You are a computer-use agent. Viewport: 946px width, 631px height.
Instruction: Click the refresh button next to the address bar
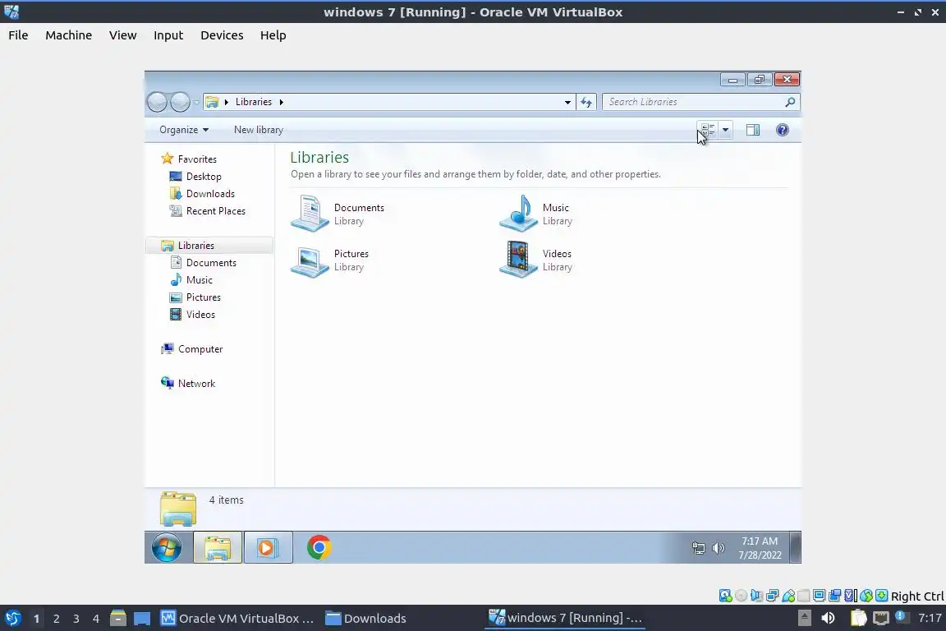[586, 102]
